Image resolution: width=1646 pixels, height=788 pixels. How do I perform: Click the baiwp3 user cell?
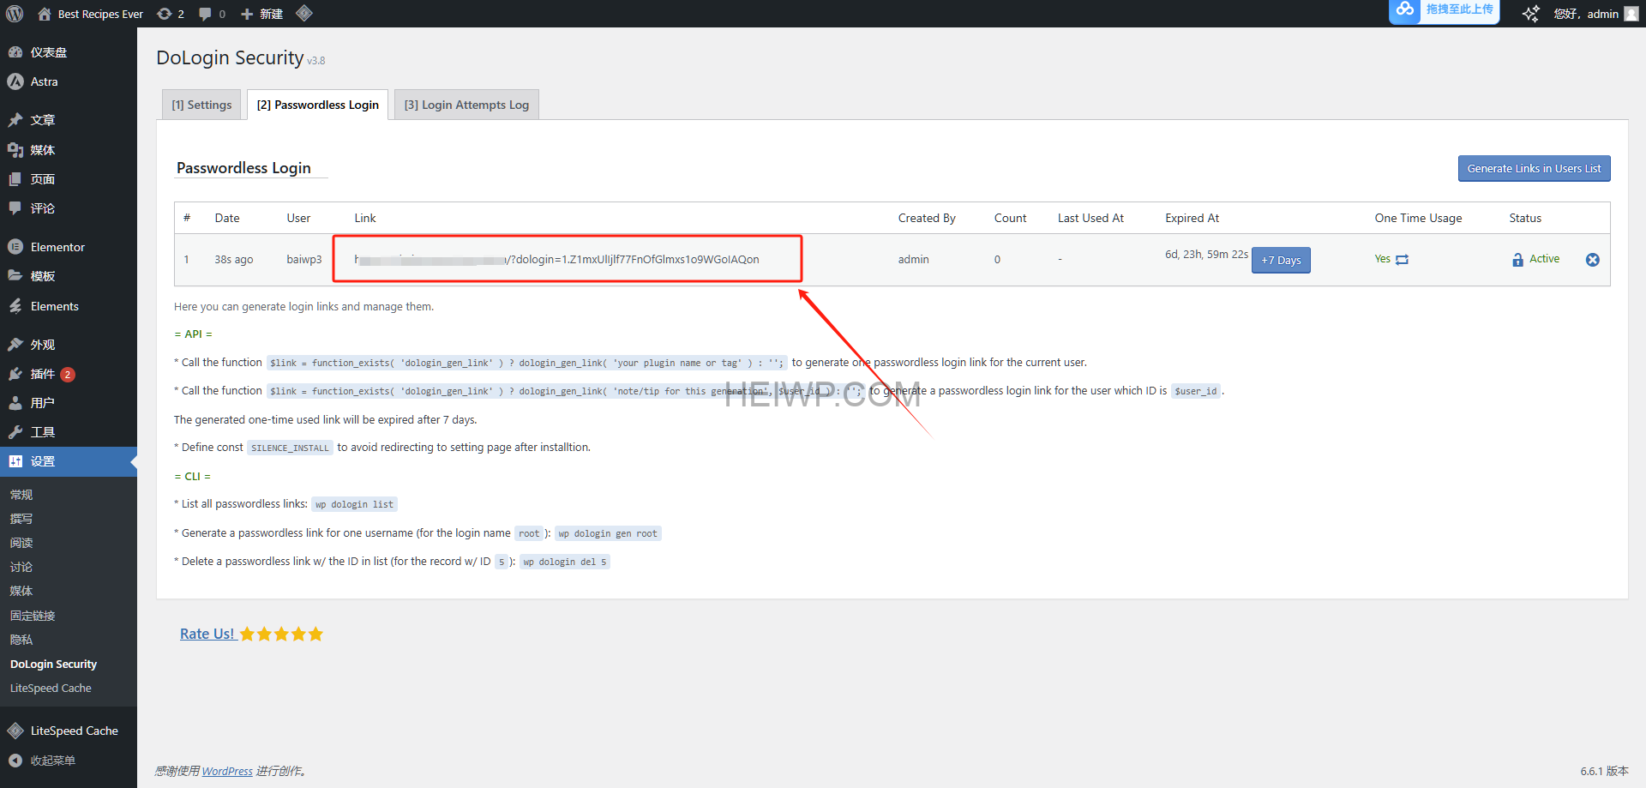click(304, 259)
